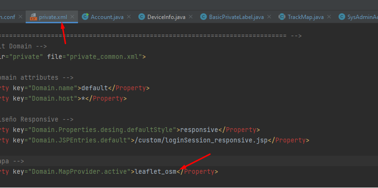Open the SysAdminAc tab at right edge
Screen dimensions: 378x188
(x=362, y=17)
